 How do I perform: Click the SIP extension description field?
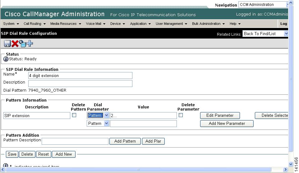coord(37,116)
